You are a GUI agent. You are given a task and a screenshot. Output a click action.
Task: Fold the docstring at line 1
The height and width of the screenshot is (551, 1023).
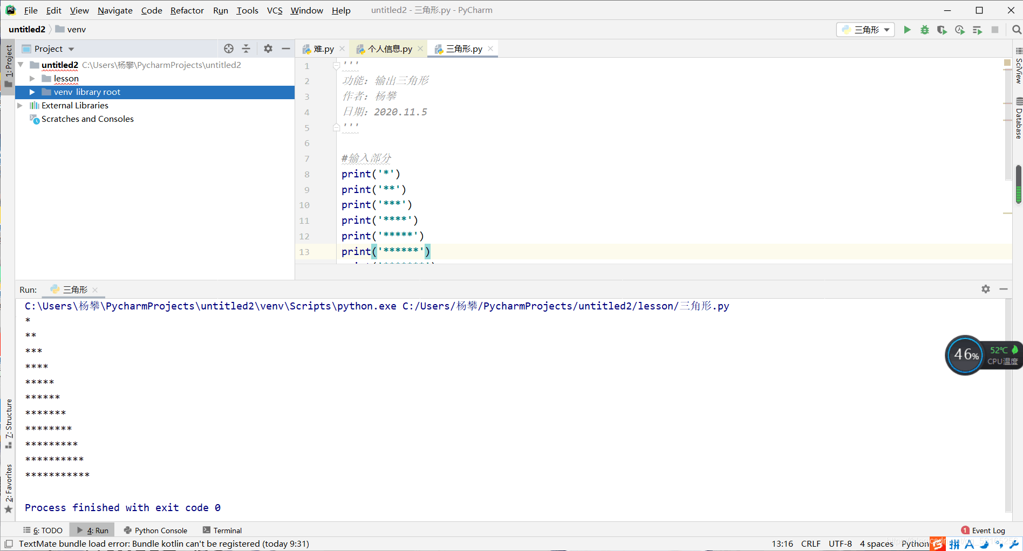coord(336,66)
